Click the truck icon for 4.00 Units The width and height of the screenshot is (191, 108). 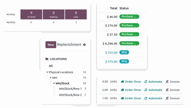pos(122,82)
